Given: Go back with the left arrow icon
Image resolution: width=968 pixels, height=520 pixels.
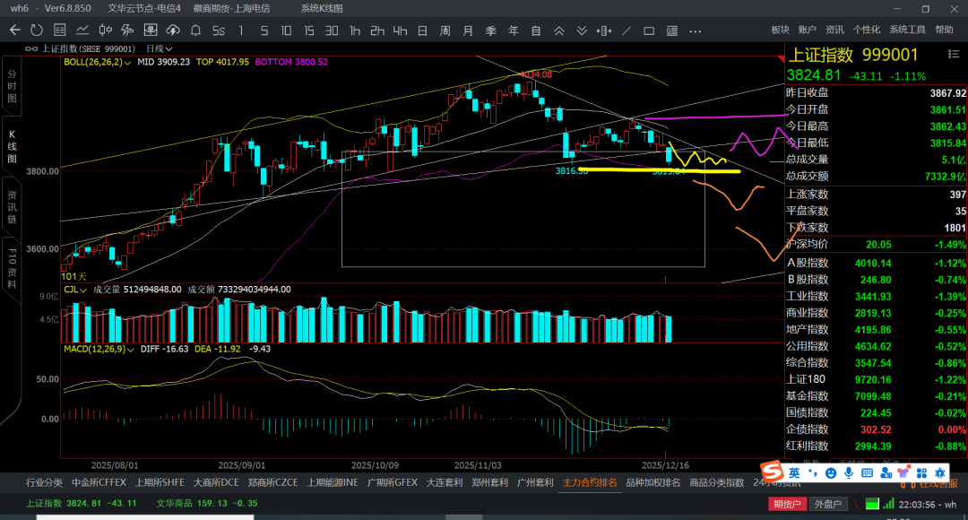Looking at the screenshot, I should [x=15, y=30].
